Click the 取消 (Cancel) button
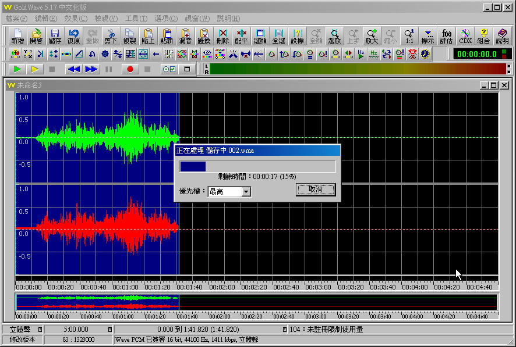The height and width of the screenshot is (347, 516). [315, 189]
